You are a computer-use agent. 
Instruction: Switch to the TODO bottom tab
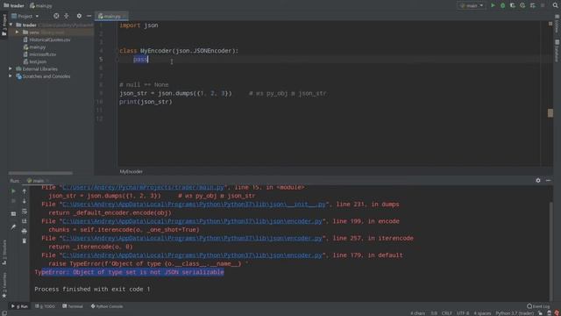(46, 306)
